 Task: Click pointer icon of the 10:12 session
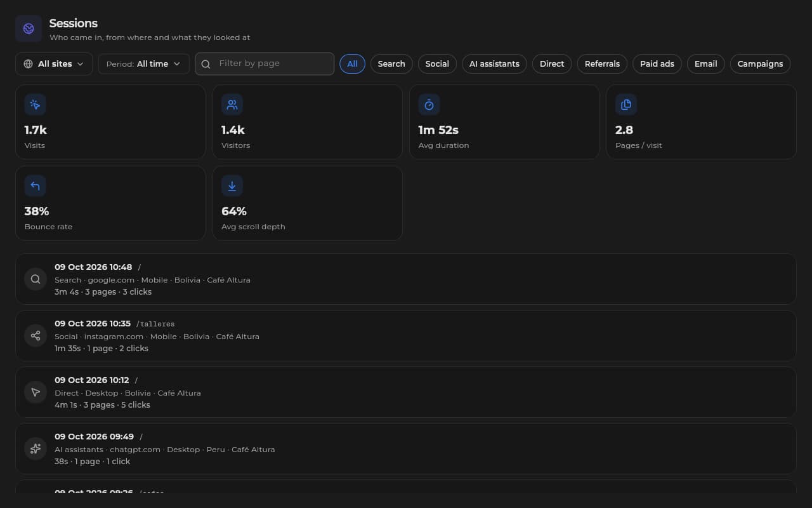point(36,392)
